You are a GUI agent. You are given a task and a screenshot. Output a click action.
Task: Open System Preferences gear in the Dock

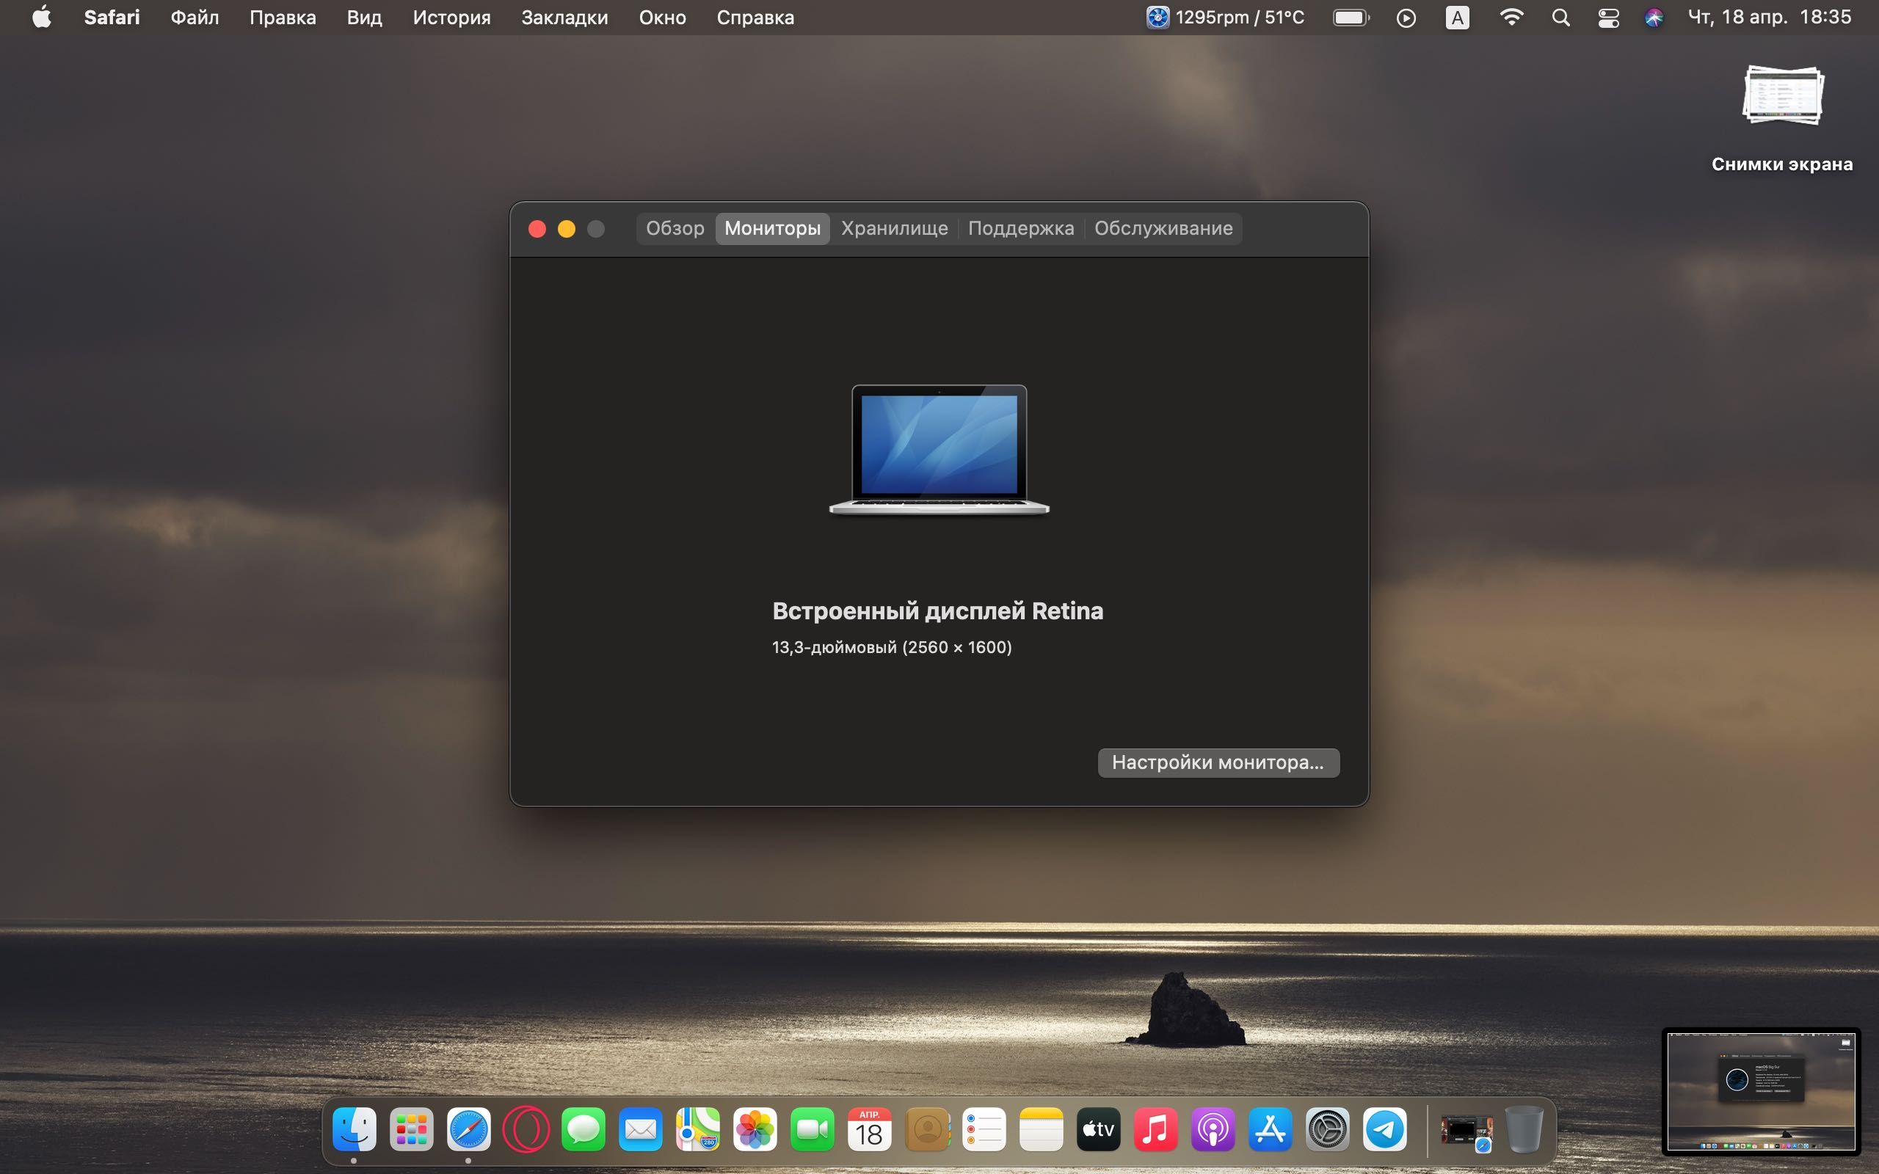tap(1328, 1129)
